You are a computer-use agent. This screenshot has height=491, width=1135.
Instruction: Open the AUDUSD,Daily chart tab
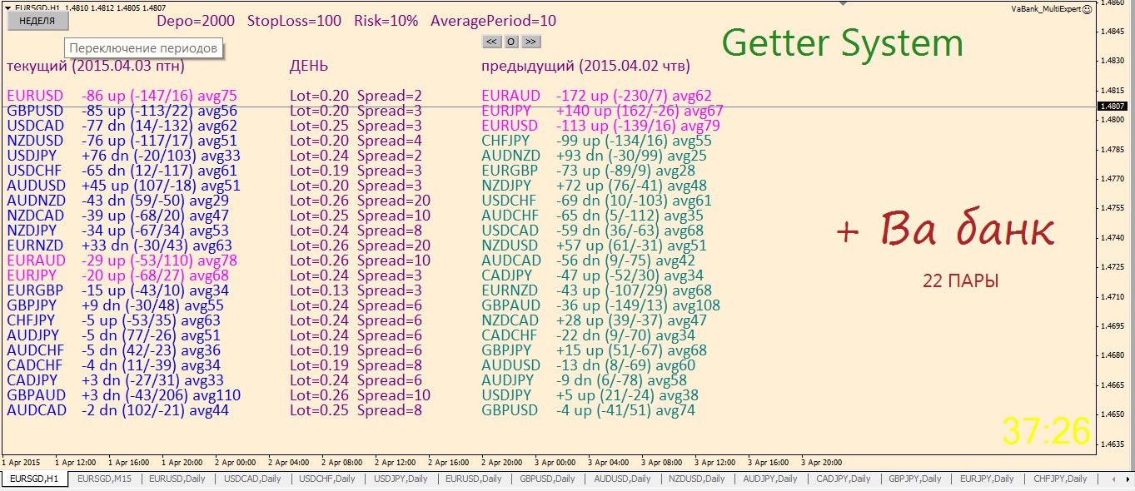pos(622,479)
